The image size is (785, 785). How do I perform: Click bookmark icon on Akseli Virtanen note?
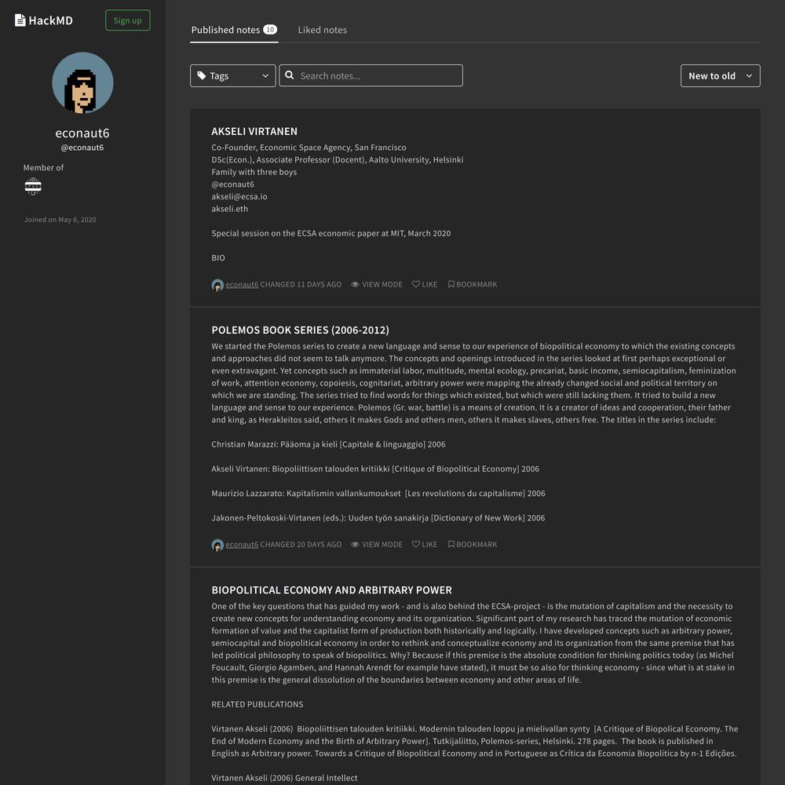[451, 284]
